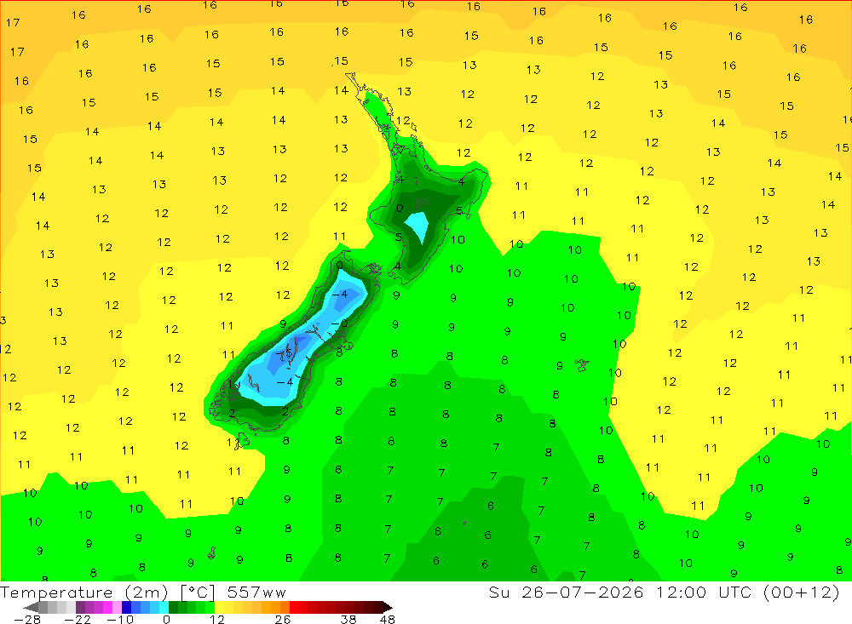Click the Chatham Islands outline east of New Zealand
This screenshot has height=624, width=852.
(x=582, y=365)
